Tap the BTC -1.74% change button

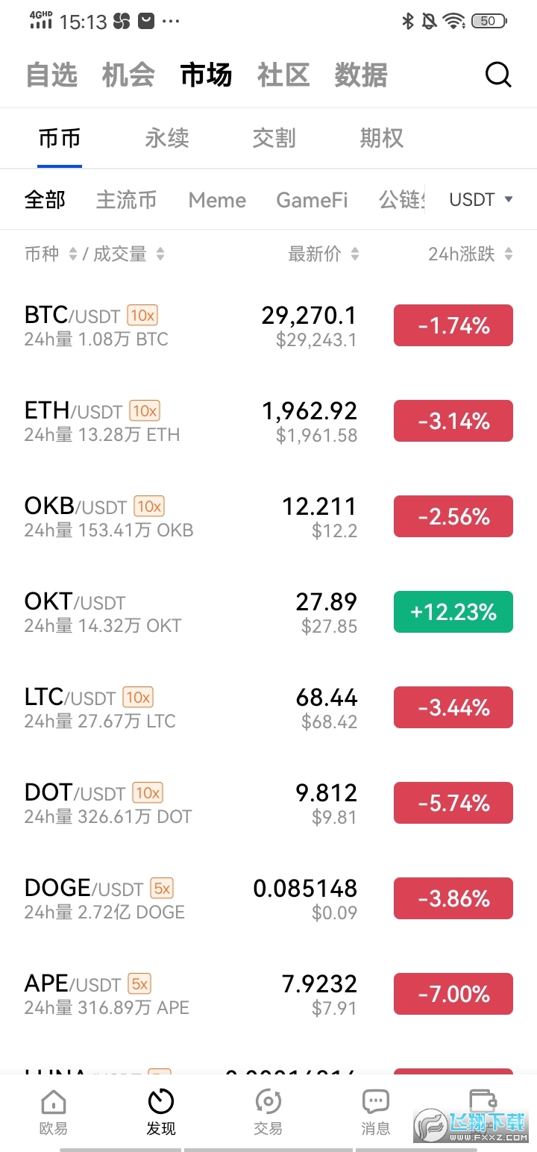453,325
